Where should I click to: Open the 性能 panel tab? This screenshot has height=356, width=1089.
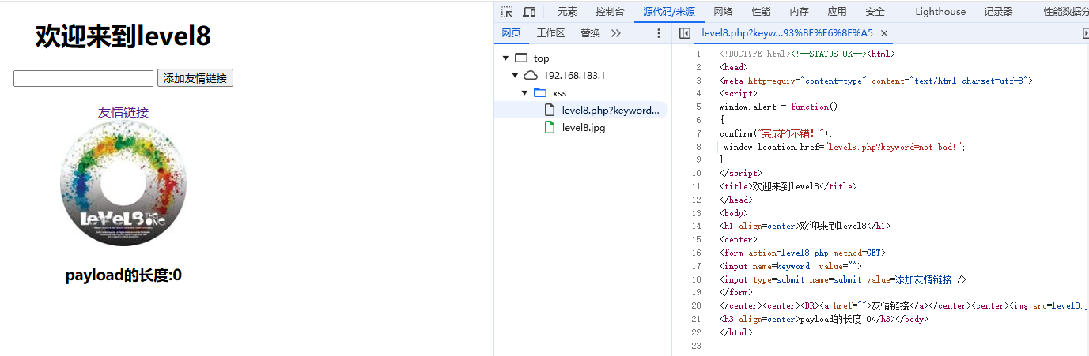(x=761, y=12)
